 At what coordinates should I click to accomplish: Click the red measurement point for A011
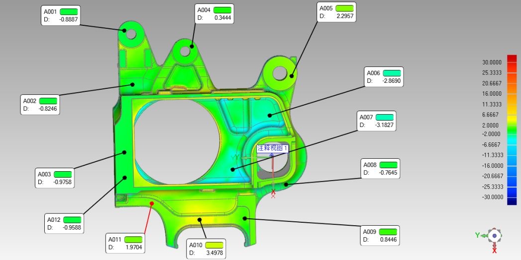point(152,203)
